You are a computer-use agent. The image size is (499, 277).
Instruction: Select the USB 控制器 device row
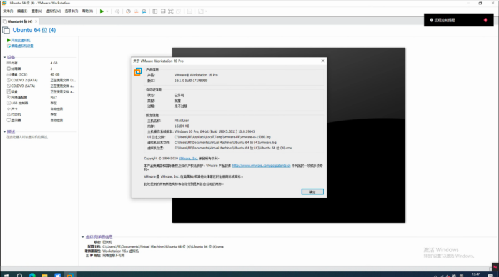point(41,103)
